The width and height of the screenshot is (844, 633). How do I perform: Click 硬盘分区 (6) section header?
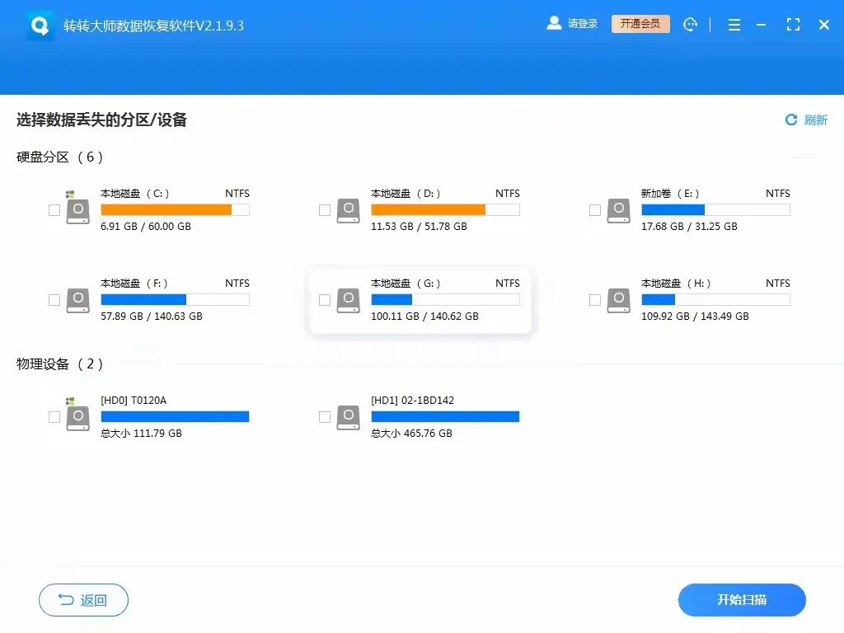point(59,157)
